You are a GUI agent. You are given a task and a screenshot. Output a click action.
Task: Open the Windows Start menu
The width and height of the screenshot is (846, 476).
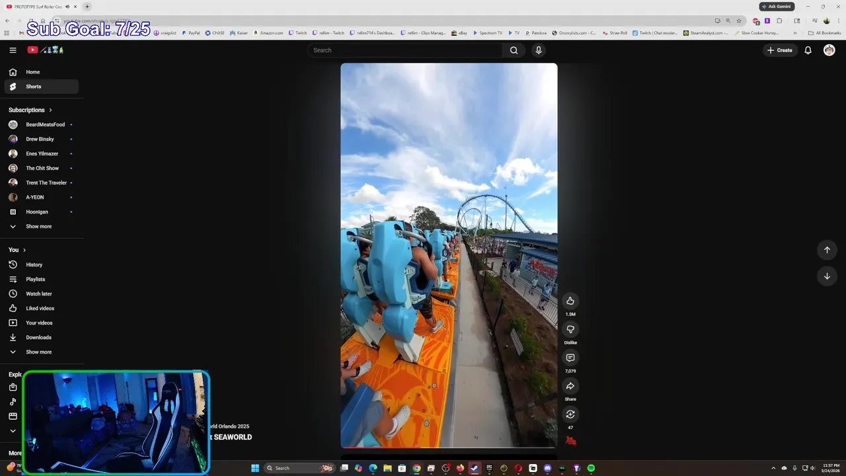tap(255, 468)
